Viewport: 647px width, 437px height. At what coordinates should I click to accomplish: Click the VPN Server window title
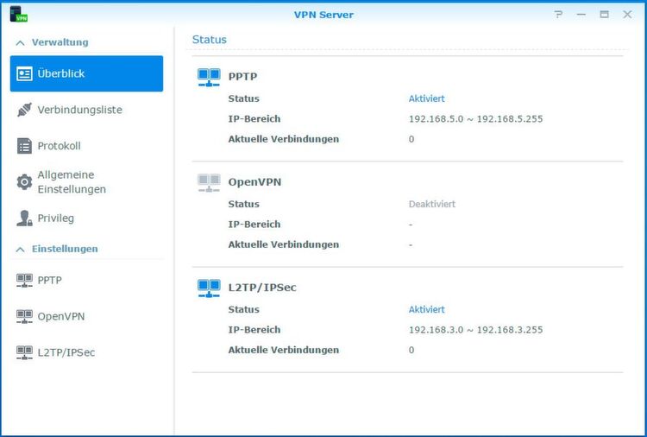[323, 15]
